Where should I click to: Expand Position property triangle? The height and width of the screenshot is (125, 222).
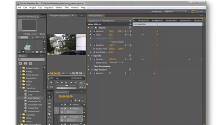coord(91,31)
